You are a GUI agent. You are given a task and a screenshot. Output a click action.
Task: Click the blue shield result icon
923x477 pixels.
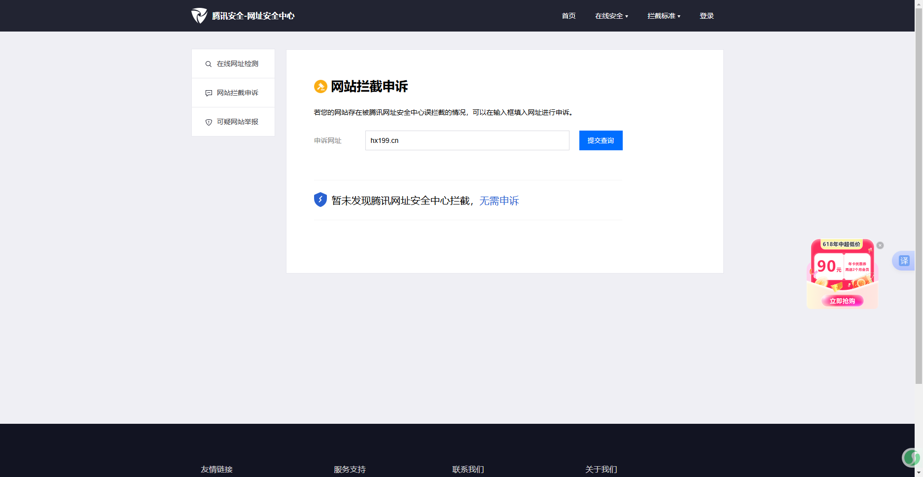pos(320,200)
